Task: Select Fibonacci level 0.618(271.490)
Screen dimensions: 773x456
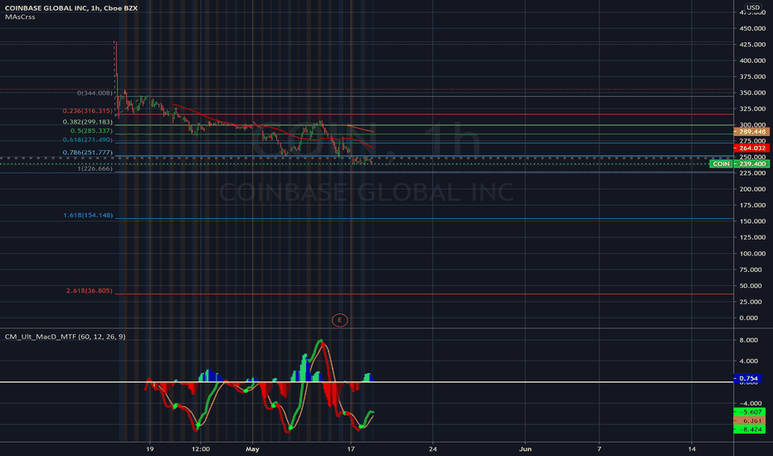Action: click(87, 140)
